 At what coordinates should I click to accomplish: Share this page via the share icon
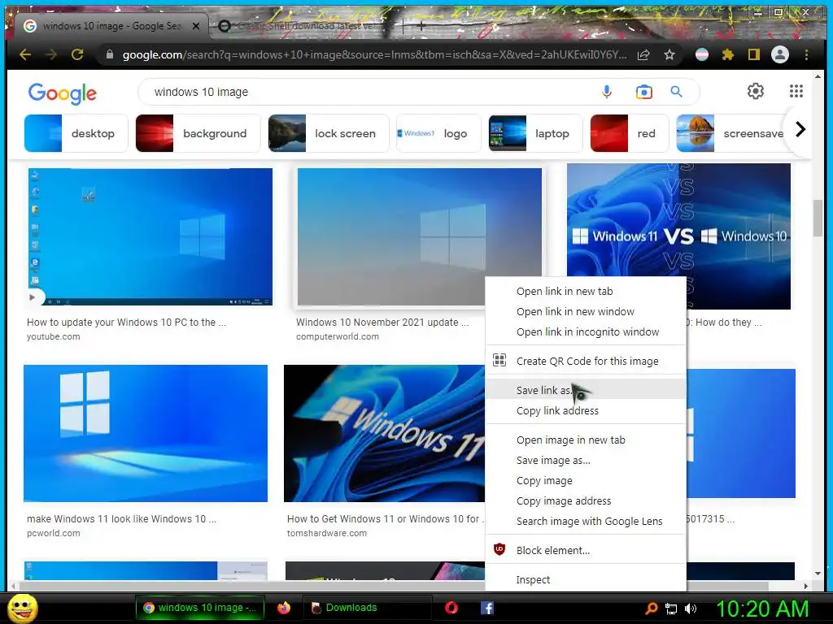644,54
